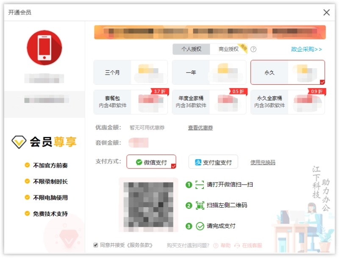Click the QR scan icon beside 扫描左侧二维码
339x258 pixels.
(x=200, y=205)
